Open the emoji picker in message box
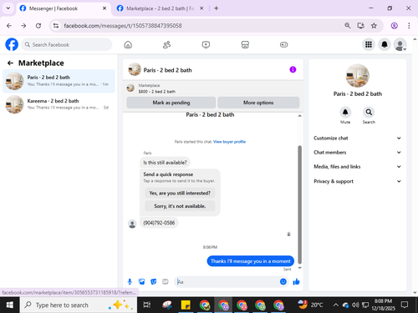Image resolution: width=418 pixels, height=313 pixels. tap(283, 282)
